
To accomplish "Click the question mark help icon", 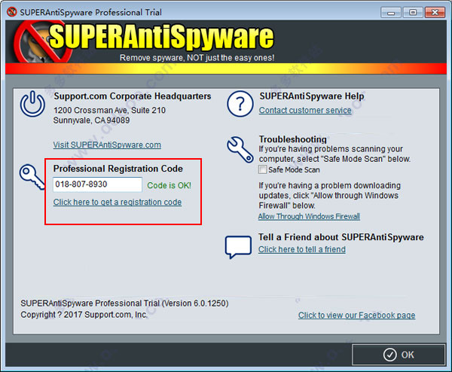I will 240,104.
